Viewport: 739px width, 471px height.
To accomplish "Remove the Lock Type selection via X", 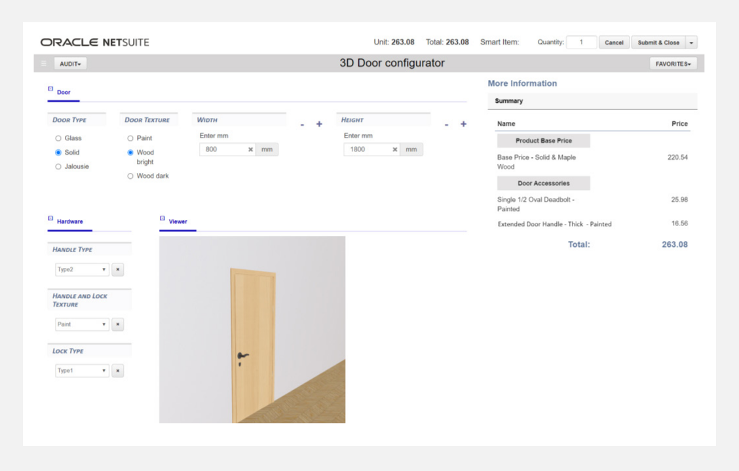I will tap(118, 371).
